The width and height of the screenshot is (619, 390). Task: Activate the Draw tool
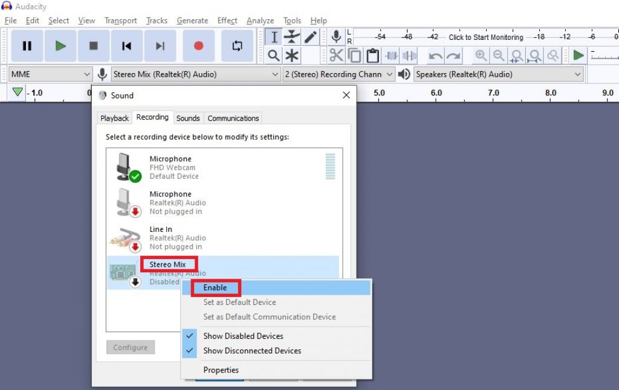309,36
